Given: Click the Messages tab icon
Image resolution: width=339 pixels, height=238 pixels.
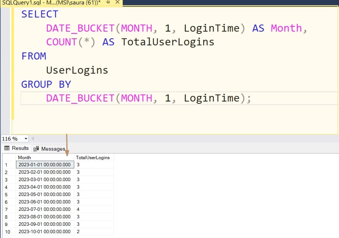Looking at the screenshot, I should 37,149.
